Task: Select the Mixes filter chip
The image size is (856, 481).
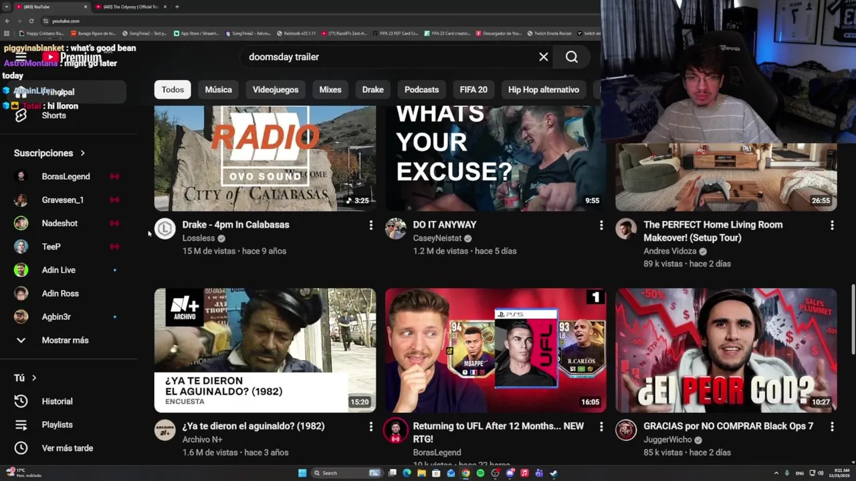Action: tap(330, 90)
